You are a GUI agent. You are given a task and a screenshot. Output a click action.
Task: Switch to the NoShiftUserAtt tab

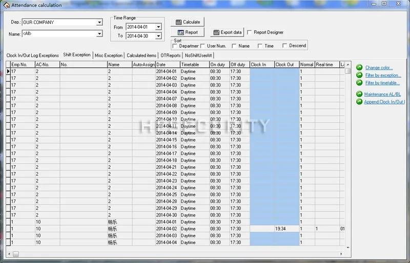[198, 55]
